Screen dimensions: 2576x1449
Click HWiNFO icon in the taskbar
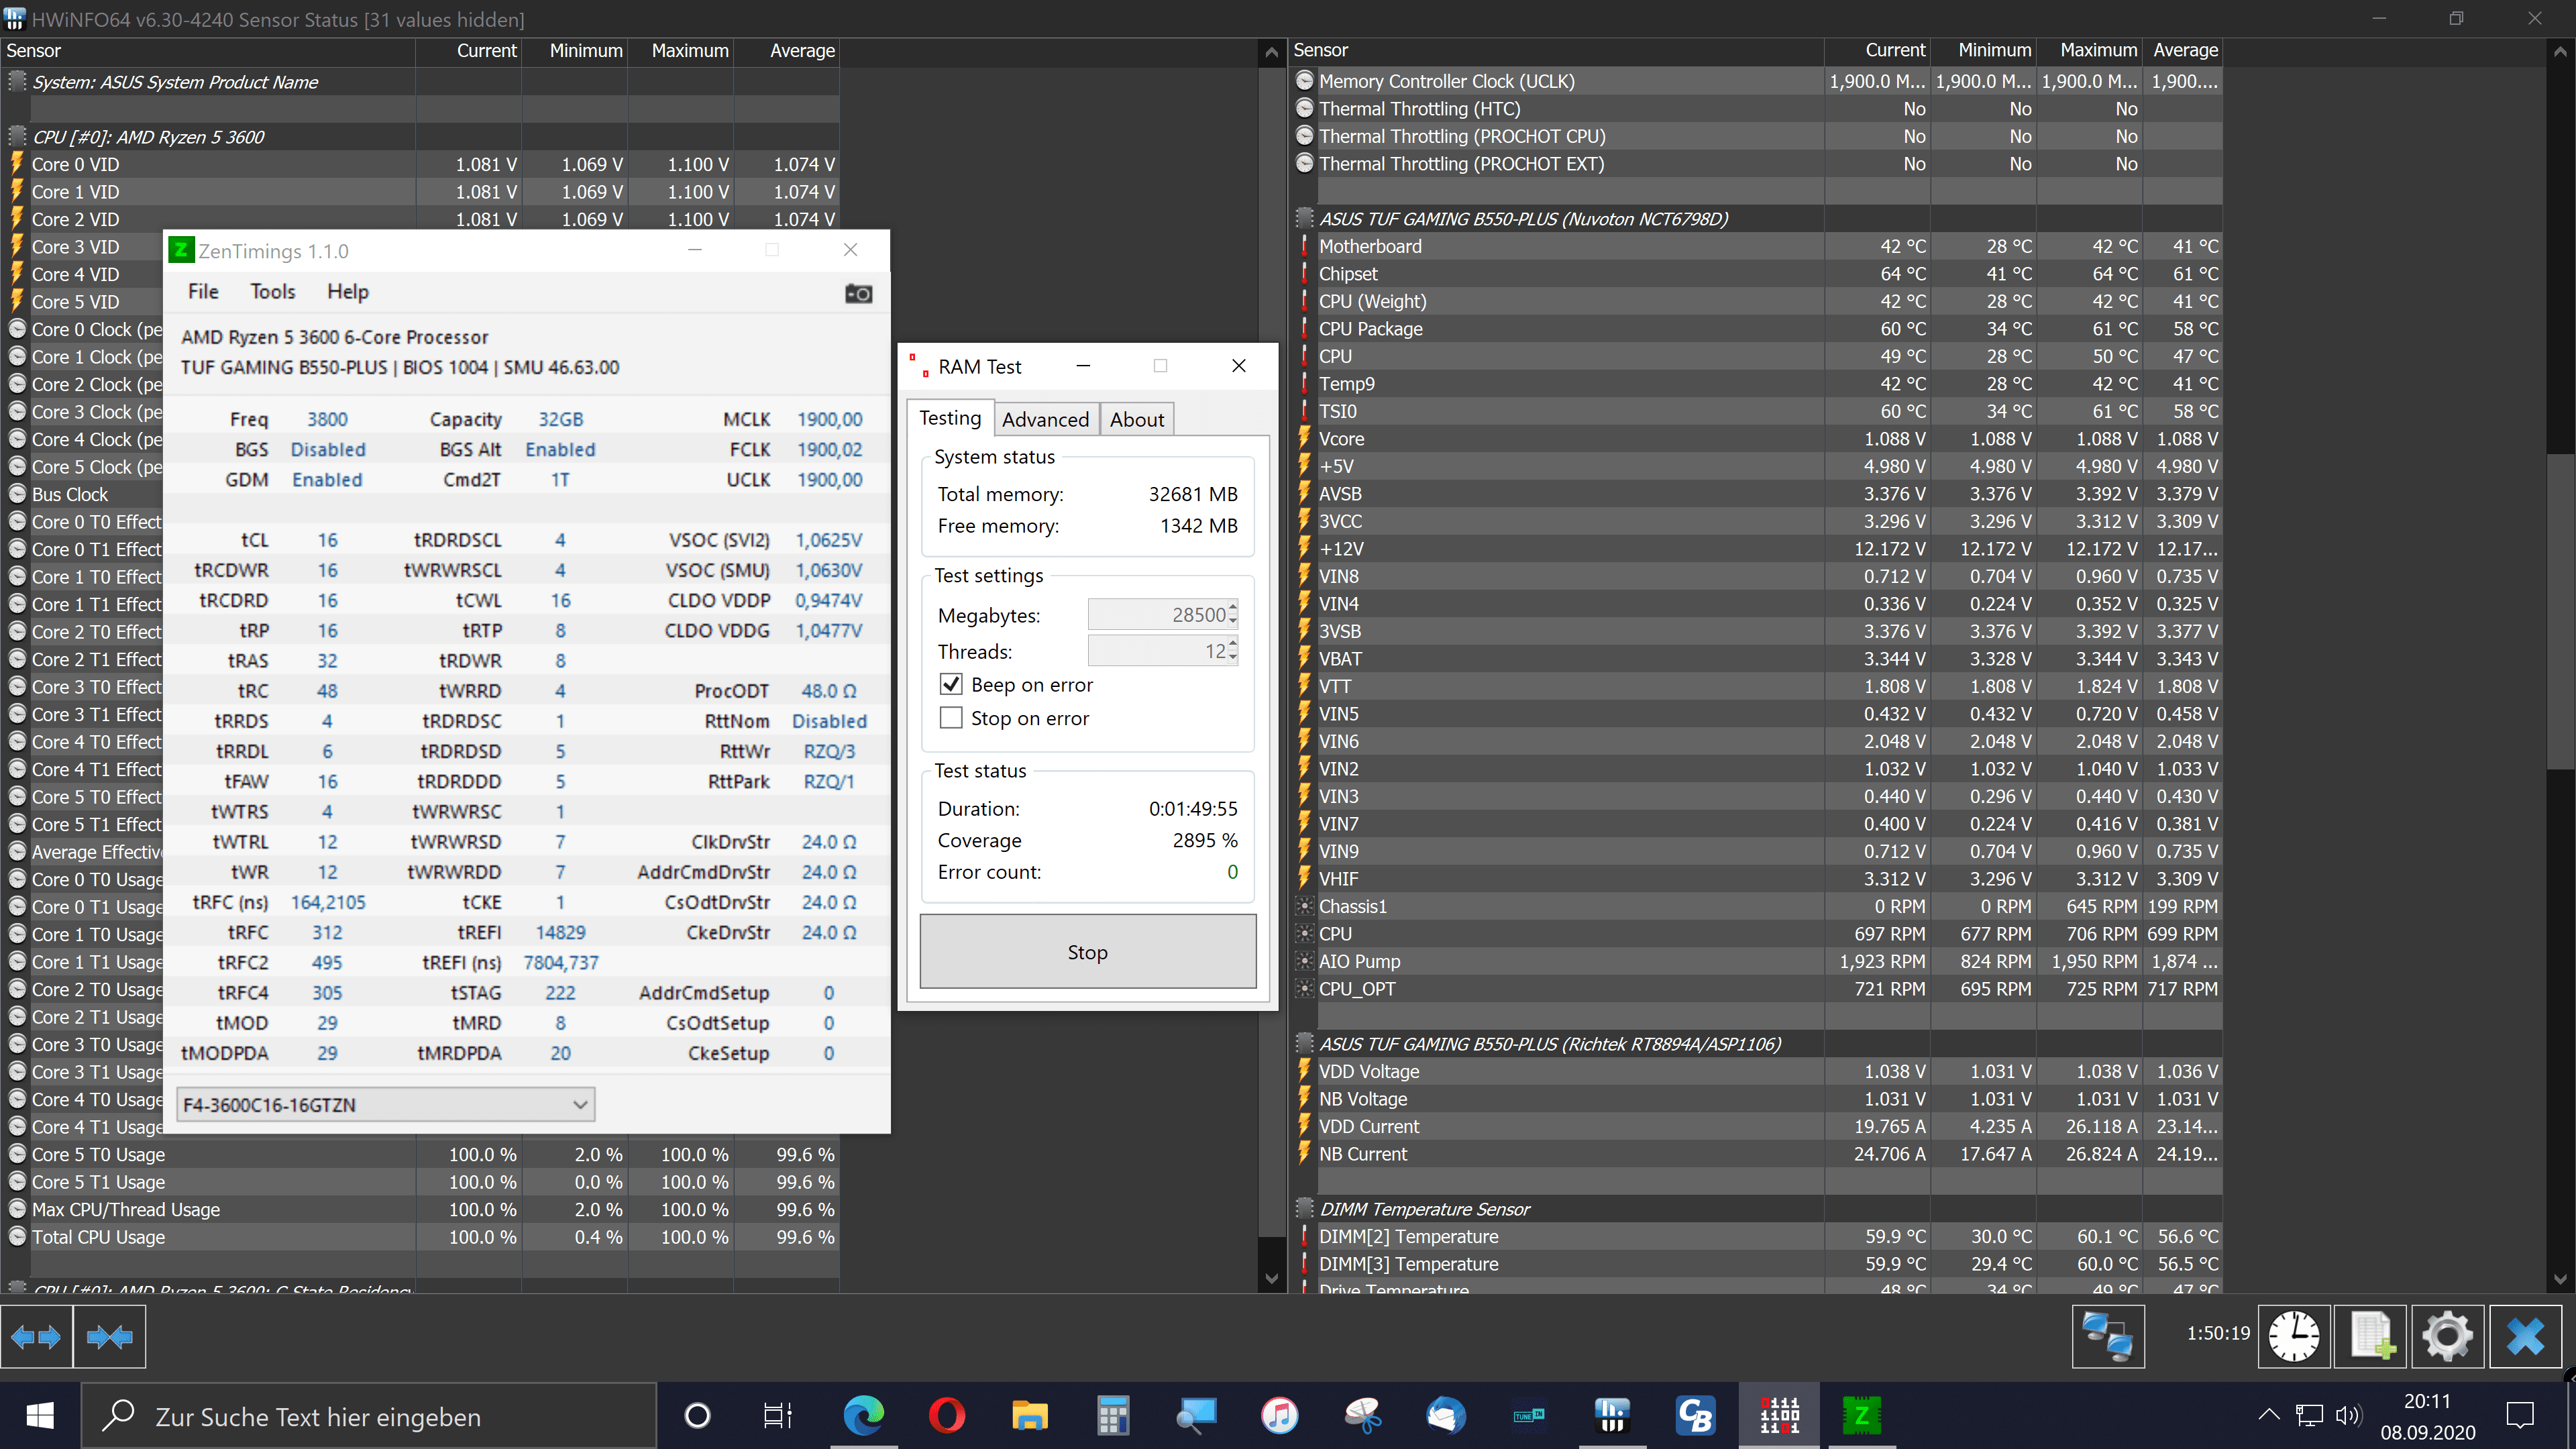1612,1416
